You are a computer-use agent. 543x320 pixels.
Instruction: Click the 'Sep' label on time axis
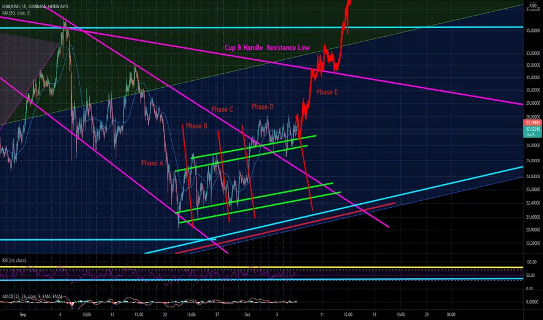23,315
